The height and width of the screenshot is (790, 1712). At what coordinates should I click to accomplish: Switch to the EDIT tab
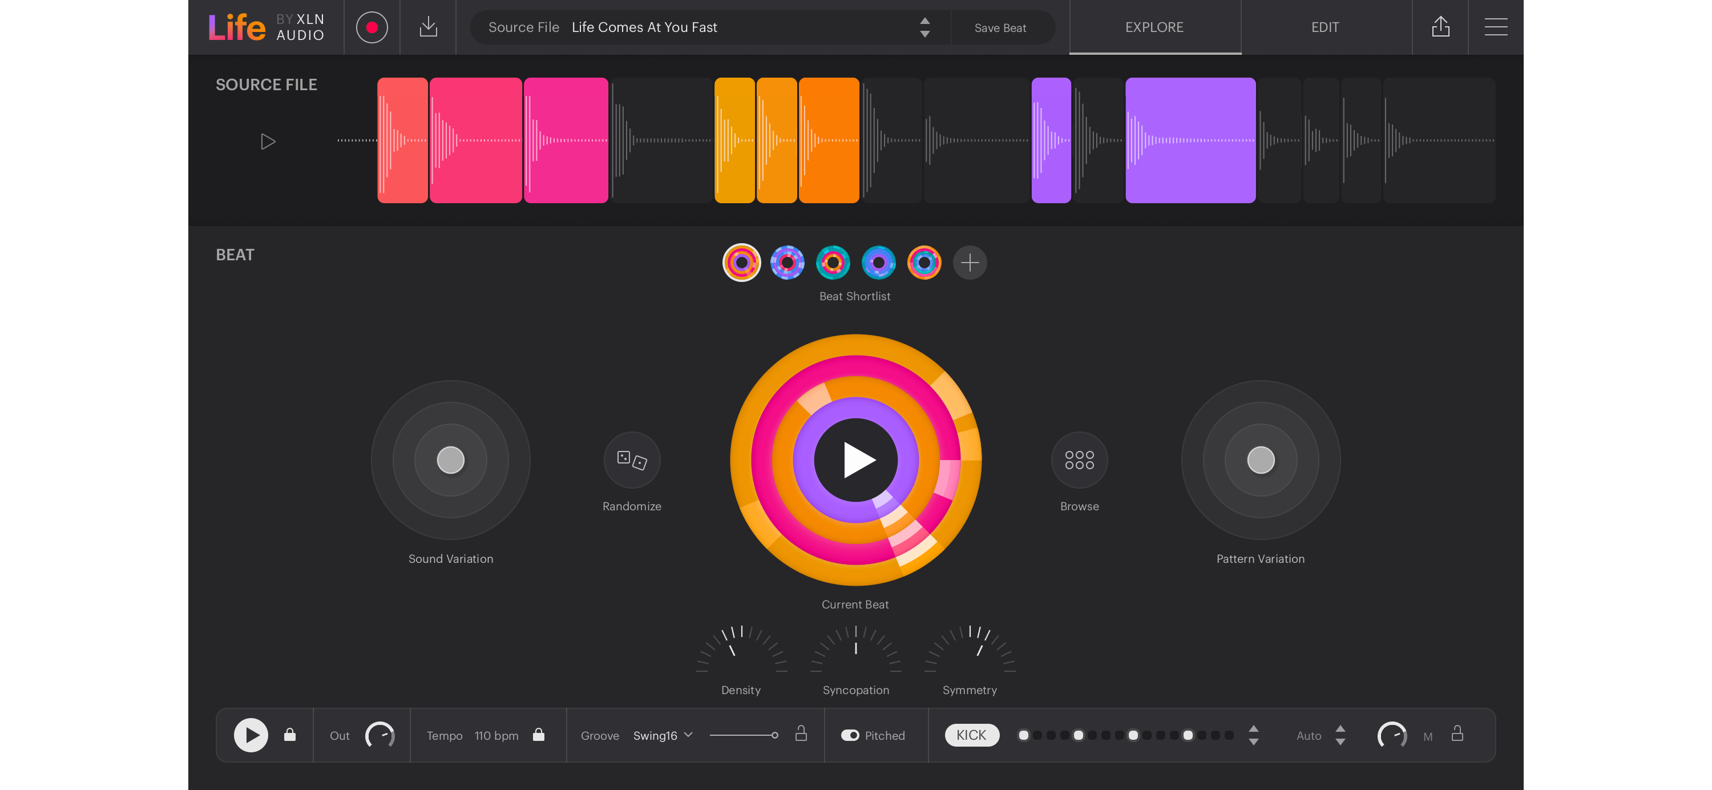(x=1325, y=27)
